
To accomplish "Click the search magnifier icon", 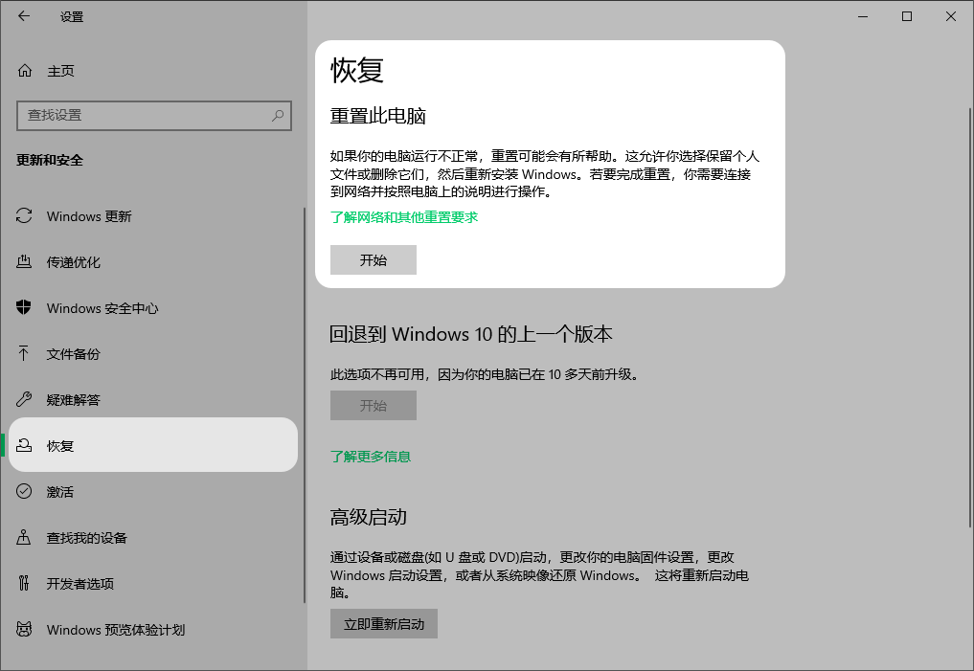I will pos(278,116).
